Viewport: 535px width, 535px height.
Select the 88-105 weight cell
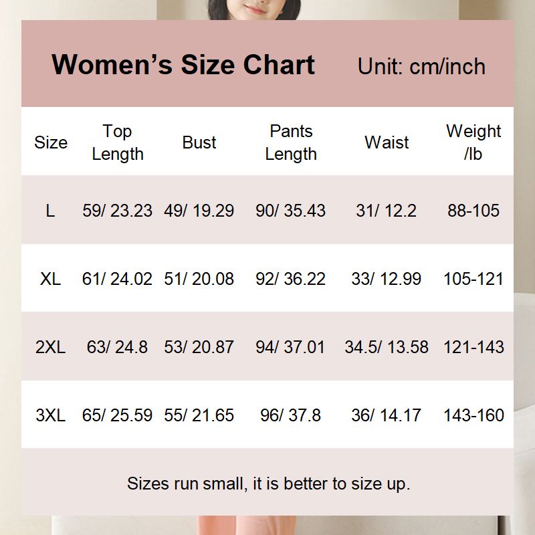coord(473,211)
